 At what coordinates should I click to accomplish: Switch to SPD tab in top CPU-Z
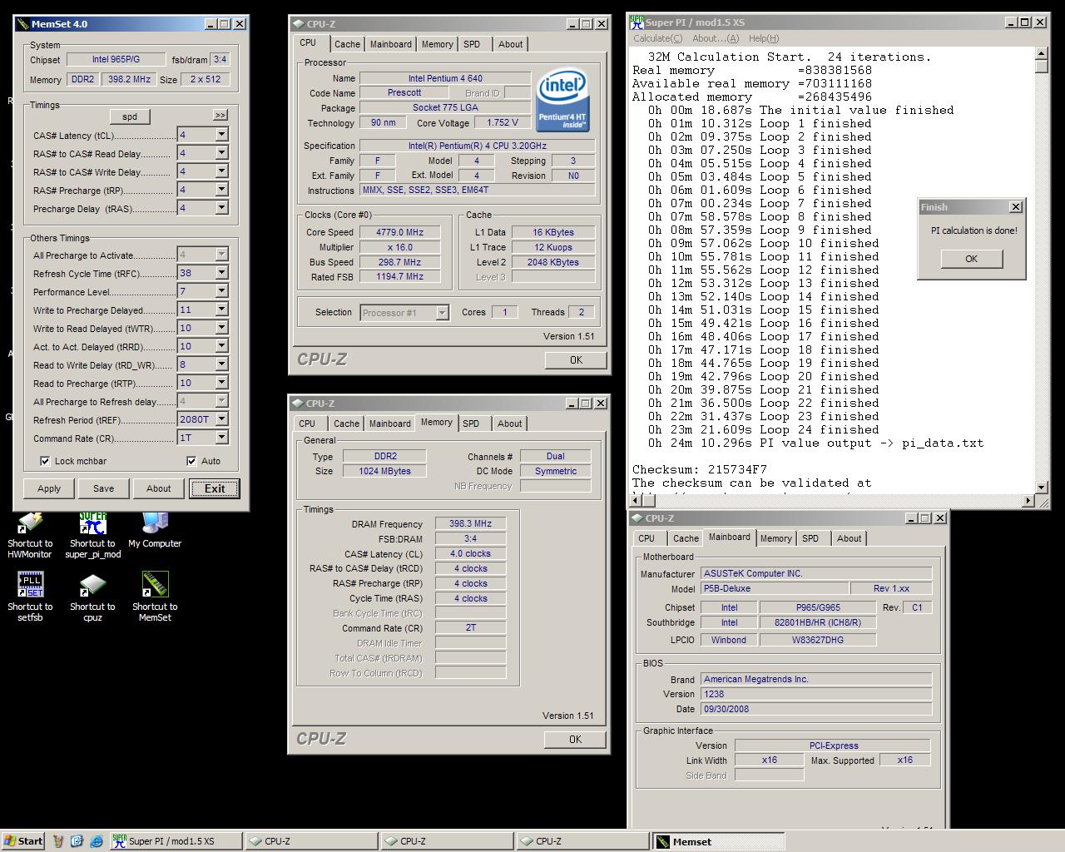click(472, 44)
